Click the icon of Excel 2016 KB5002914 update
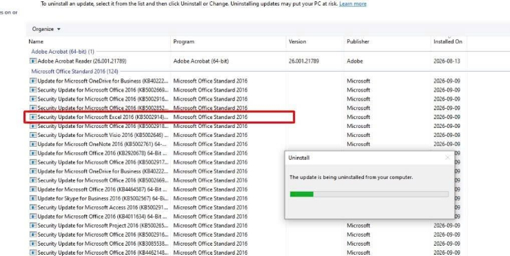Viewport: 510px width, 256px height. [x=33, y=117]
